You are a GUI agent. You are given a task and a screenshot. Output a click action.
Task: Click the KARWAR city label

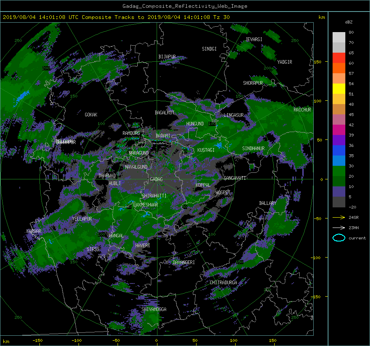pyautogui.click(x=34, y=231)
